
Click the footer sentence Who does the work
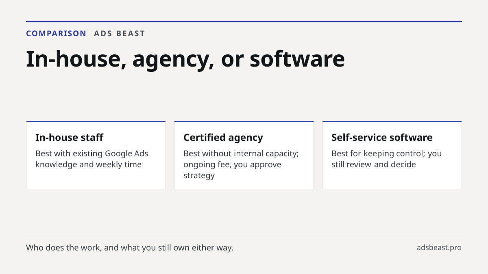130,248
